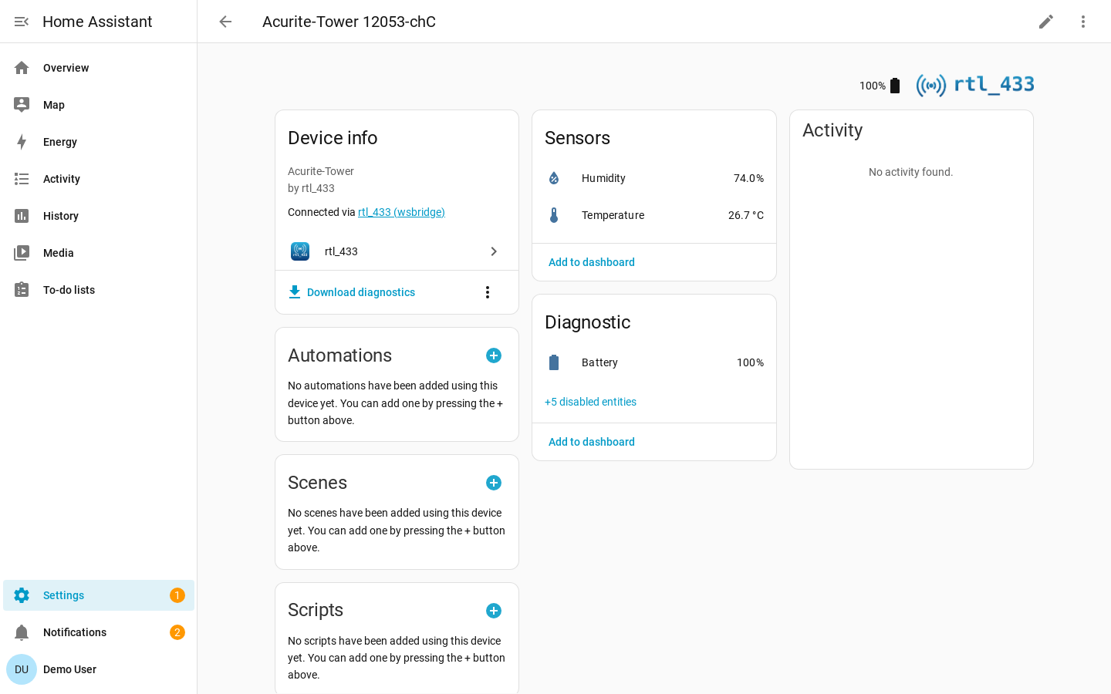1111x694 pixels.
Task: Open the Temperature sensor entity
Action: point(654,215)
